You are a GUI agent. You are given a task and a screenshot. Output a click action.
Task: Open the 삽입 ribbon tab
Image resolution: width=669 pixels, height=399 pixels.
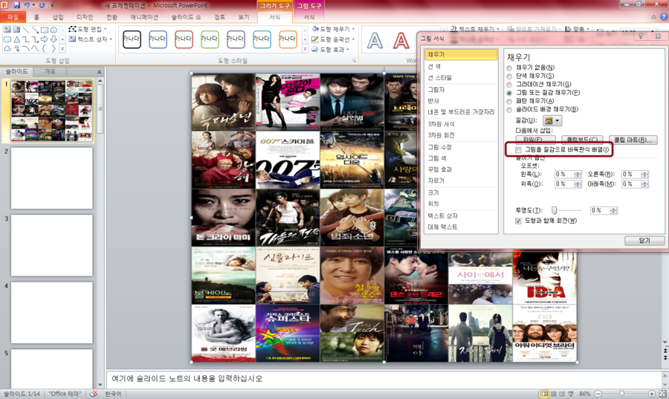[58, 17]
